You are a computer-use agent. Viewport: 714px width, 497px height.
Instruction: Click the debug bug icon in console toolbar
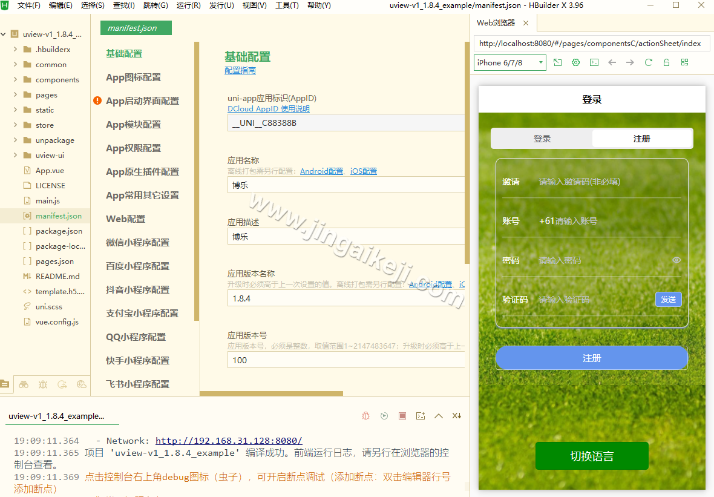point(365,416)
